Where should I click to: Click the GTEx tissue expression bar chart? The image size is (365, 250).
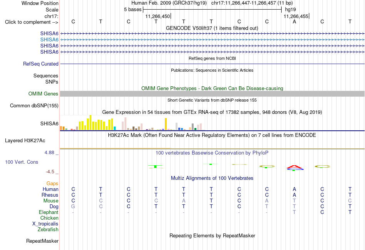tap(132, 123)
